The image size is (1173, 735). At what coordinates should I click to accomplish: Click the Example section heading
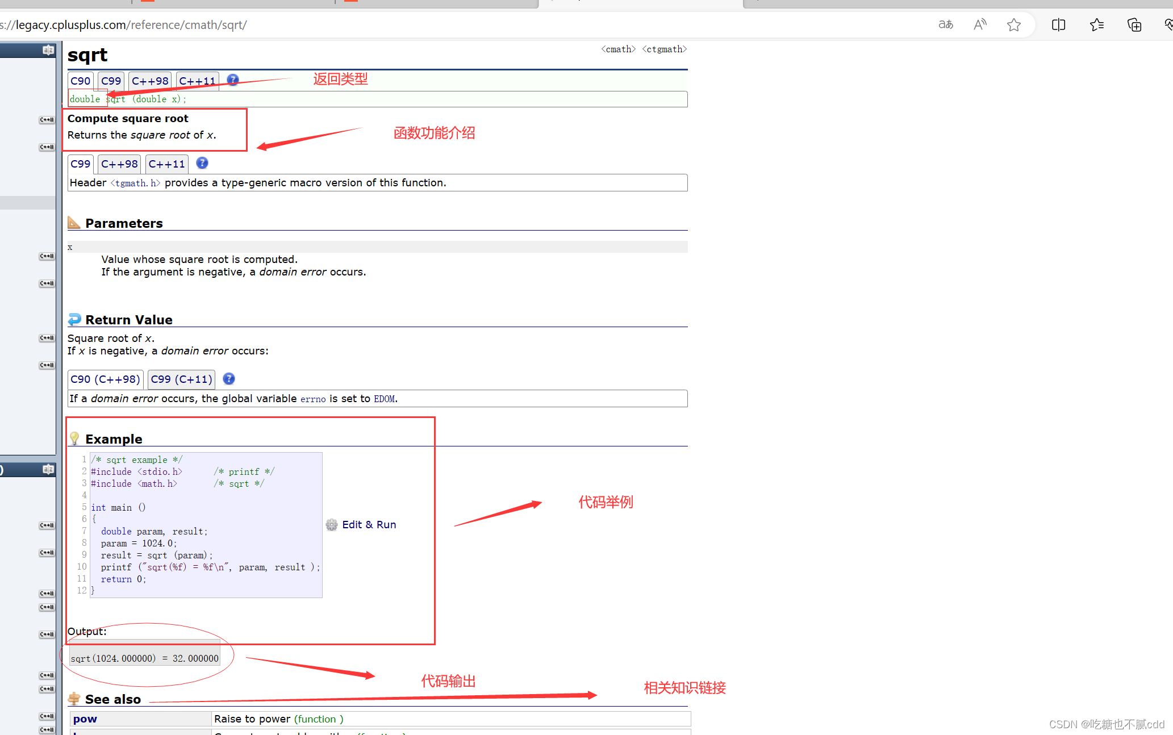(x=114, y=439)
